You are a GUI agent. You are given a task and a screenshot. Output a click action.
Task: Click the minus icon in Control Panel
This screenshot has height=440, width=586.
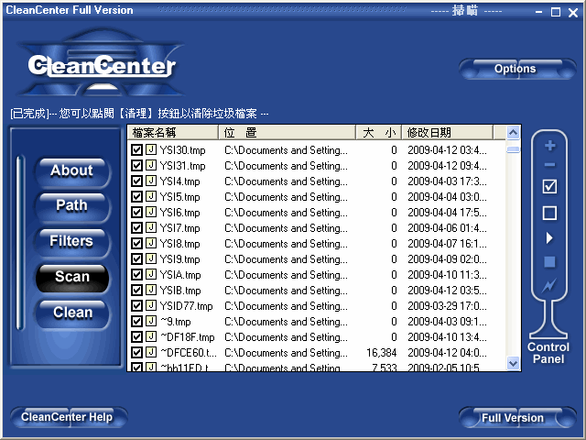click(x=549, y=165)
